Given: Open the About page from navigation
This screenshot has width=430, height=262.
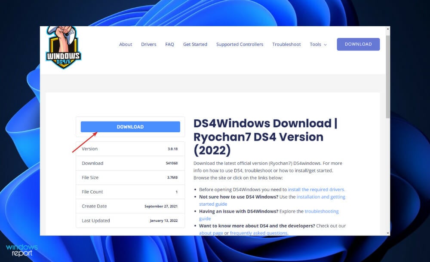Looking at the screenshot, I should click(126, 44).
